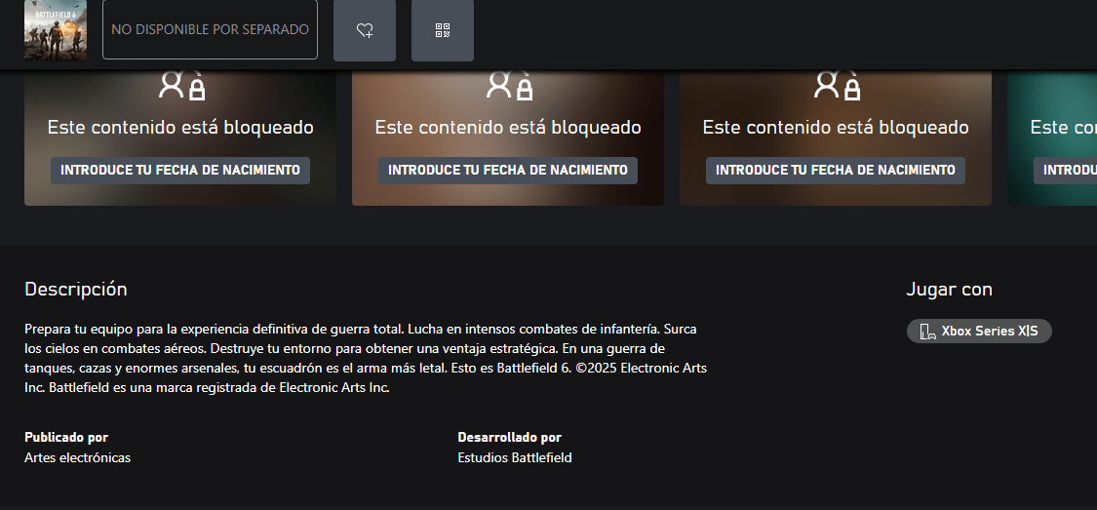Viewport: 1097px width, 510px height.
Task: Add game to wishlist heart icon
Action: click(x=365, y=30)
